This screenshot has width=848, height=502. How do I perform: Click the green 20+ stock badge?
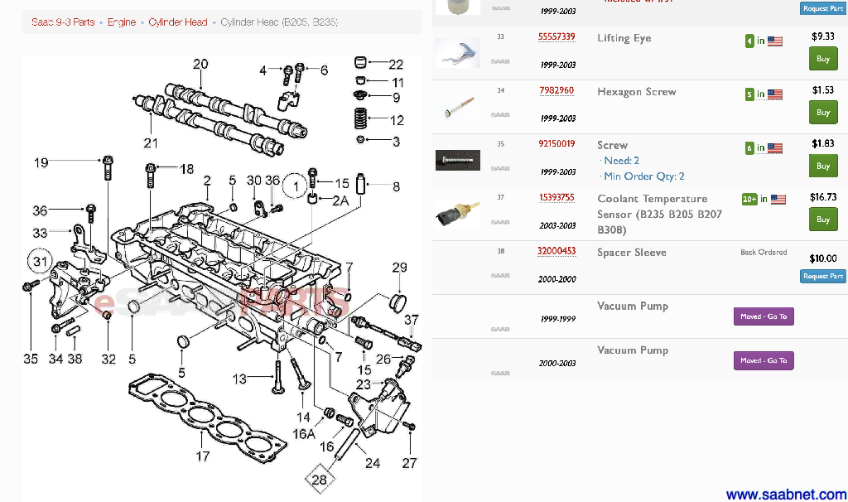tap(749, 200)
